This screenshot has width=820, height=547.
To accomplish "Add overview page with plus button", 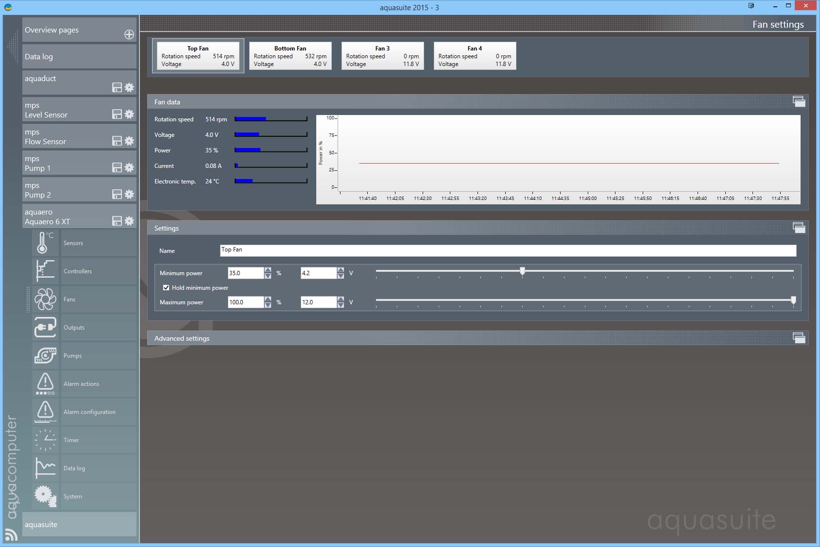I will click(129, 34).
